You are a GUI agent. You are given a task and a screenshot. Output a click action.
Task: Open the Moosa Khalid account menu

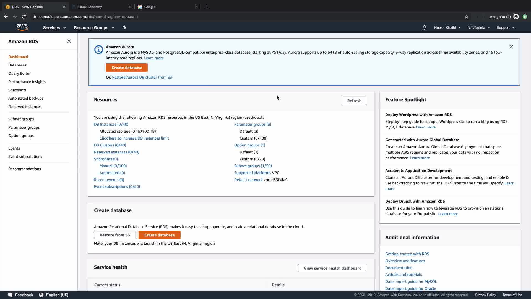point(447,28)
